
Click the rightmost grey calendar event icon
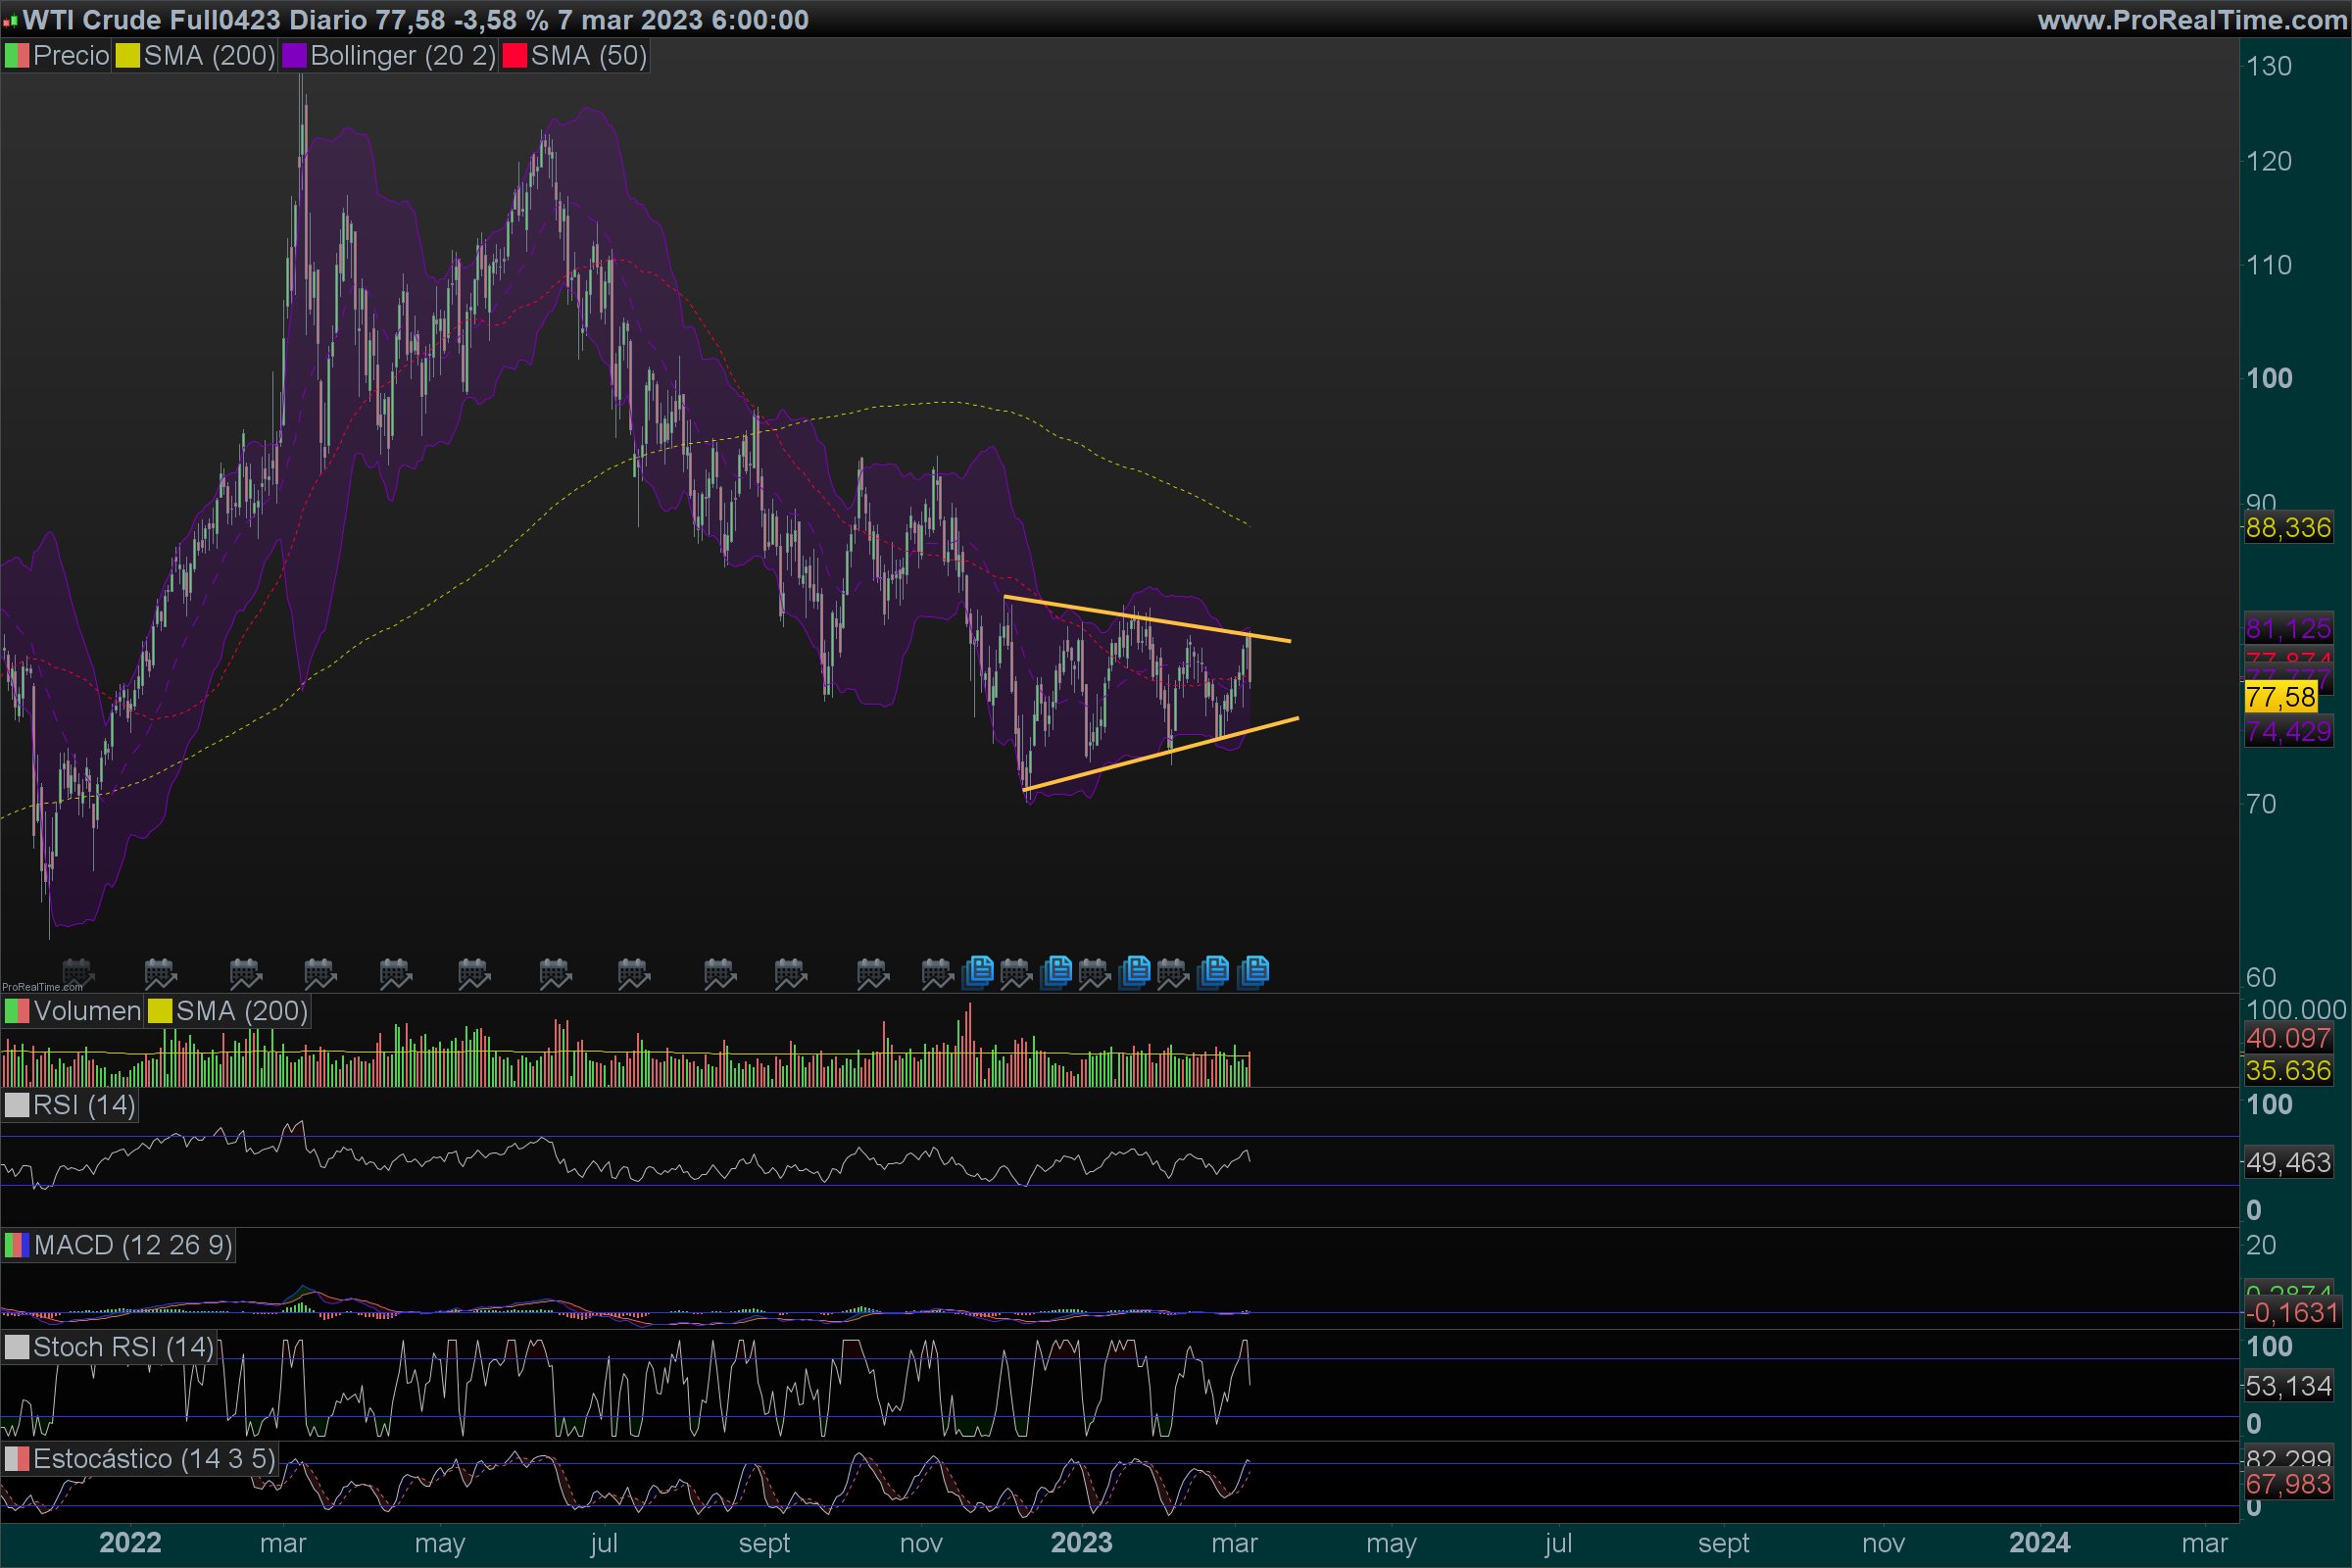pos(1172,972)
